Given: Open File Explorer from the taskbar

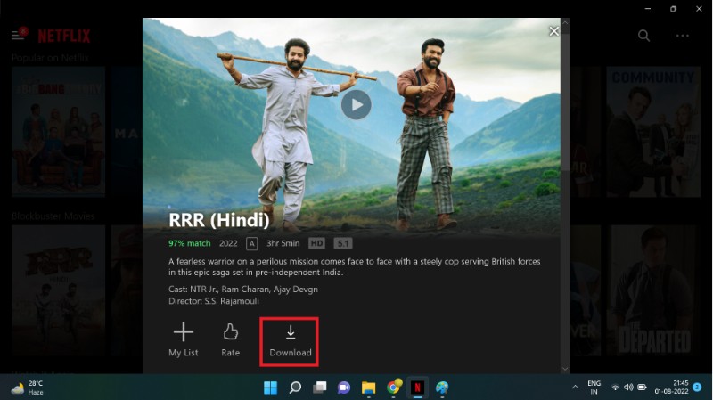Looking at the screenshot, I should pyautogui.click(x=368, y=388).
